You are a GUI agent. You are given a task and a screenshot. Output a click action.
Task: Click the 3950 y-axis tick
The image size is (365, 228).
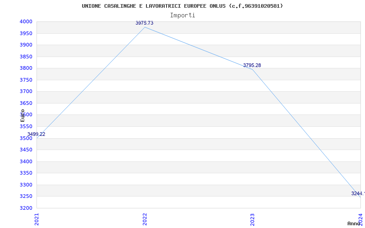(x=26, y=33)
